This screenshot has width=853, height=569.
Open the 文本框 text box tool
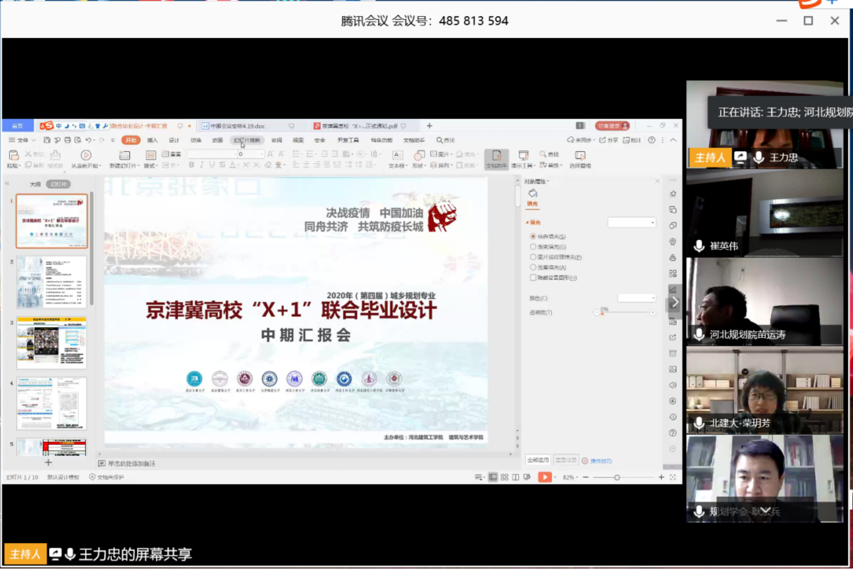[x=397, y=156]
